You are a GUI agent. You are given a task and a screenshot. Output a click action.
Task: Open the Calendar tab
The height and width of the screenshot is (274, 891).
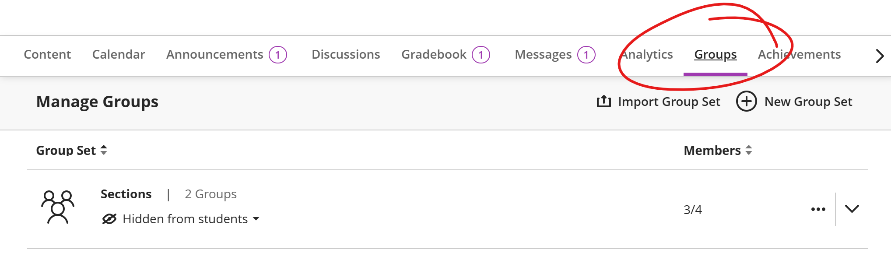click(x=119, y=54)
